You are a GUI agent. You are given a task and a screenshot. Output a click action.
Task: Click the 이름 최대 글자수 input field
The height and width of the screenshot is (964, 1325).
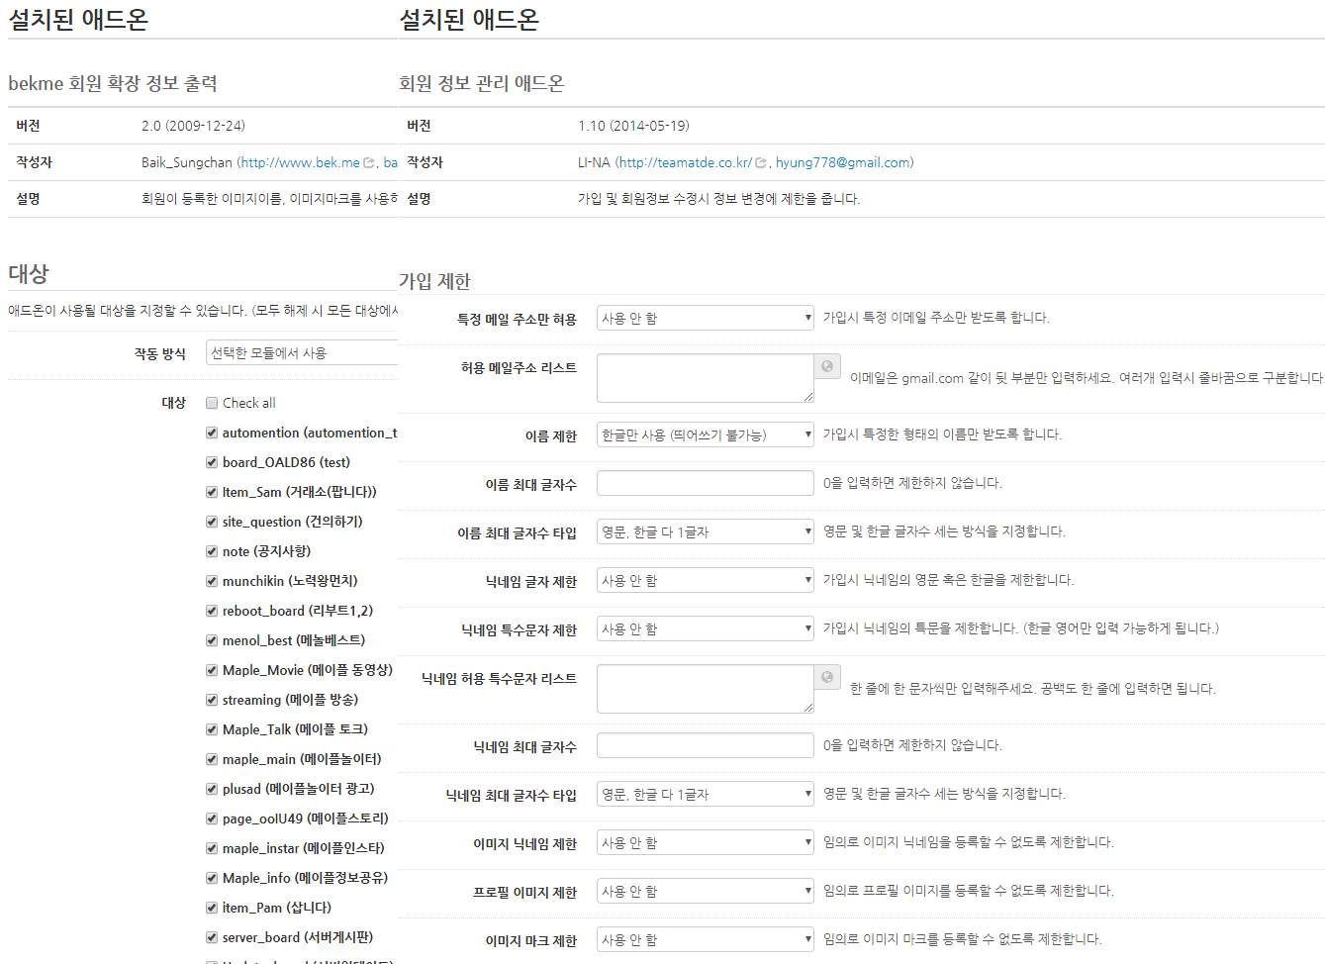point(705,483)
